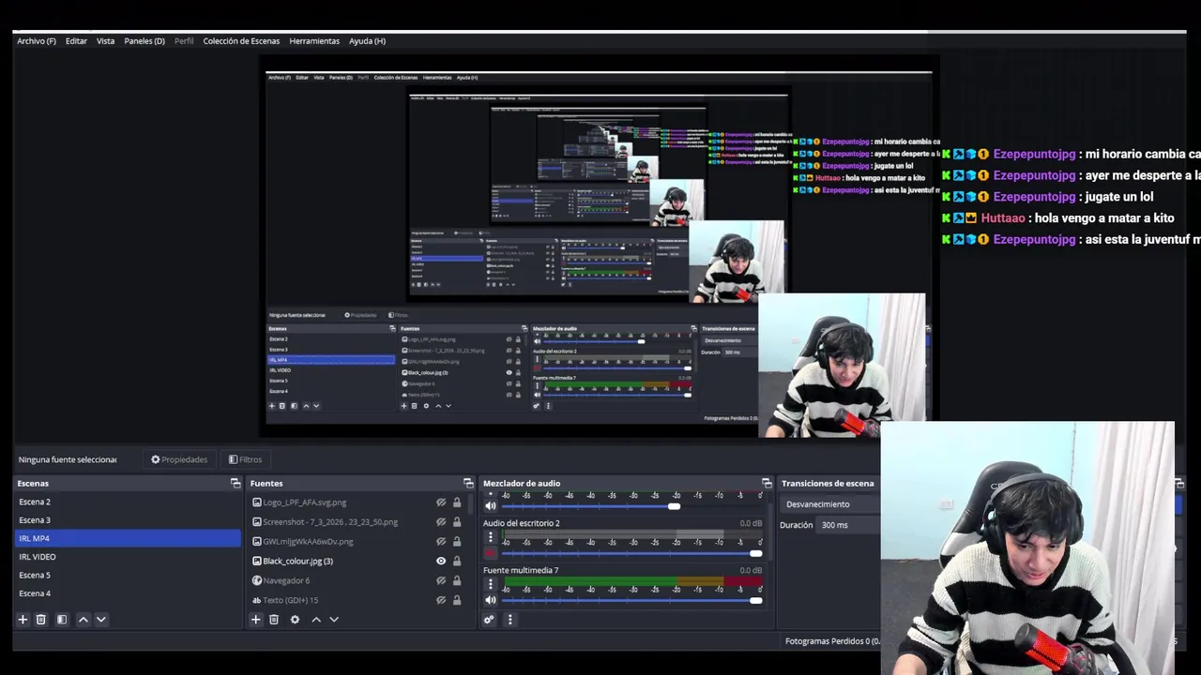This screenshot has height=675, width=1201.
Task: Adjust Audio del escritorio 2 volume slider
Action: pos(633,553)
